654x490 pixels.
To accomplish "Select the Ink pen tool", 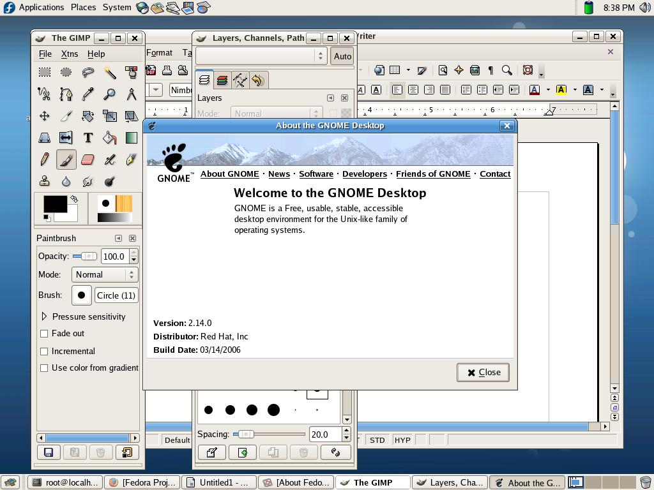I will (x=132, y=159).
